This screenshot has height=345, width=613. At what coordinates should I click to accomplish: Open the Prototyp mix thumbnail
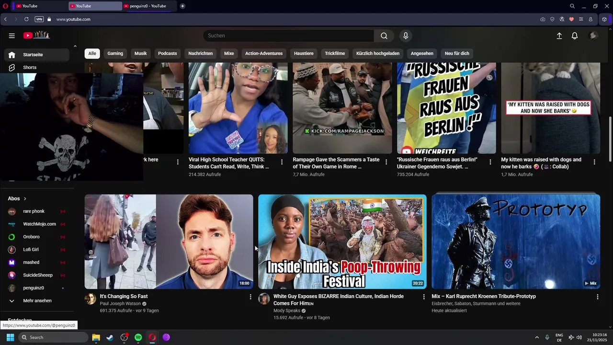(x=516, y=241)
